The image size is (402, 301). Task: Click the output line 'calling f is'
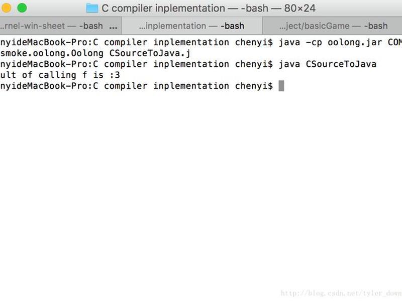tap(71, 75)
